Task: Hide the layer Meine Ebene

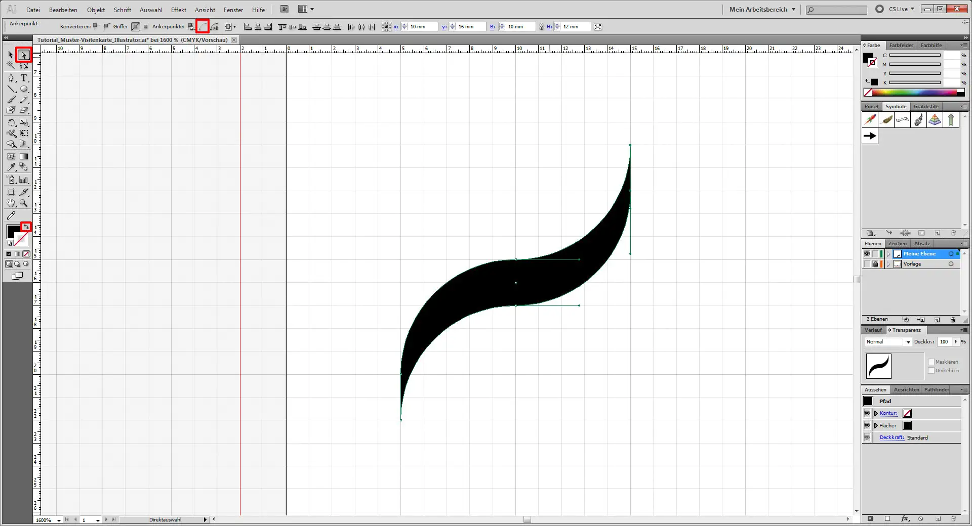Action: tap(867, 253)
